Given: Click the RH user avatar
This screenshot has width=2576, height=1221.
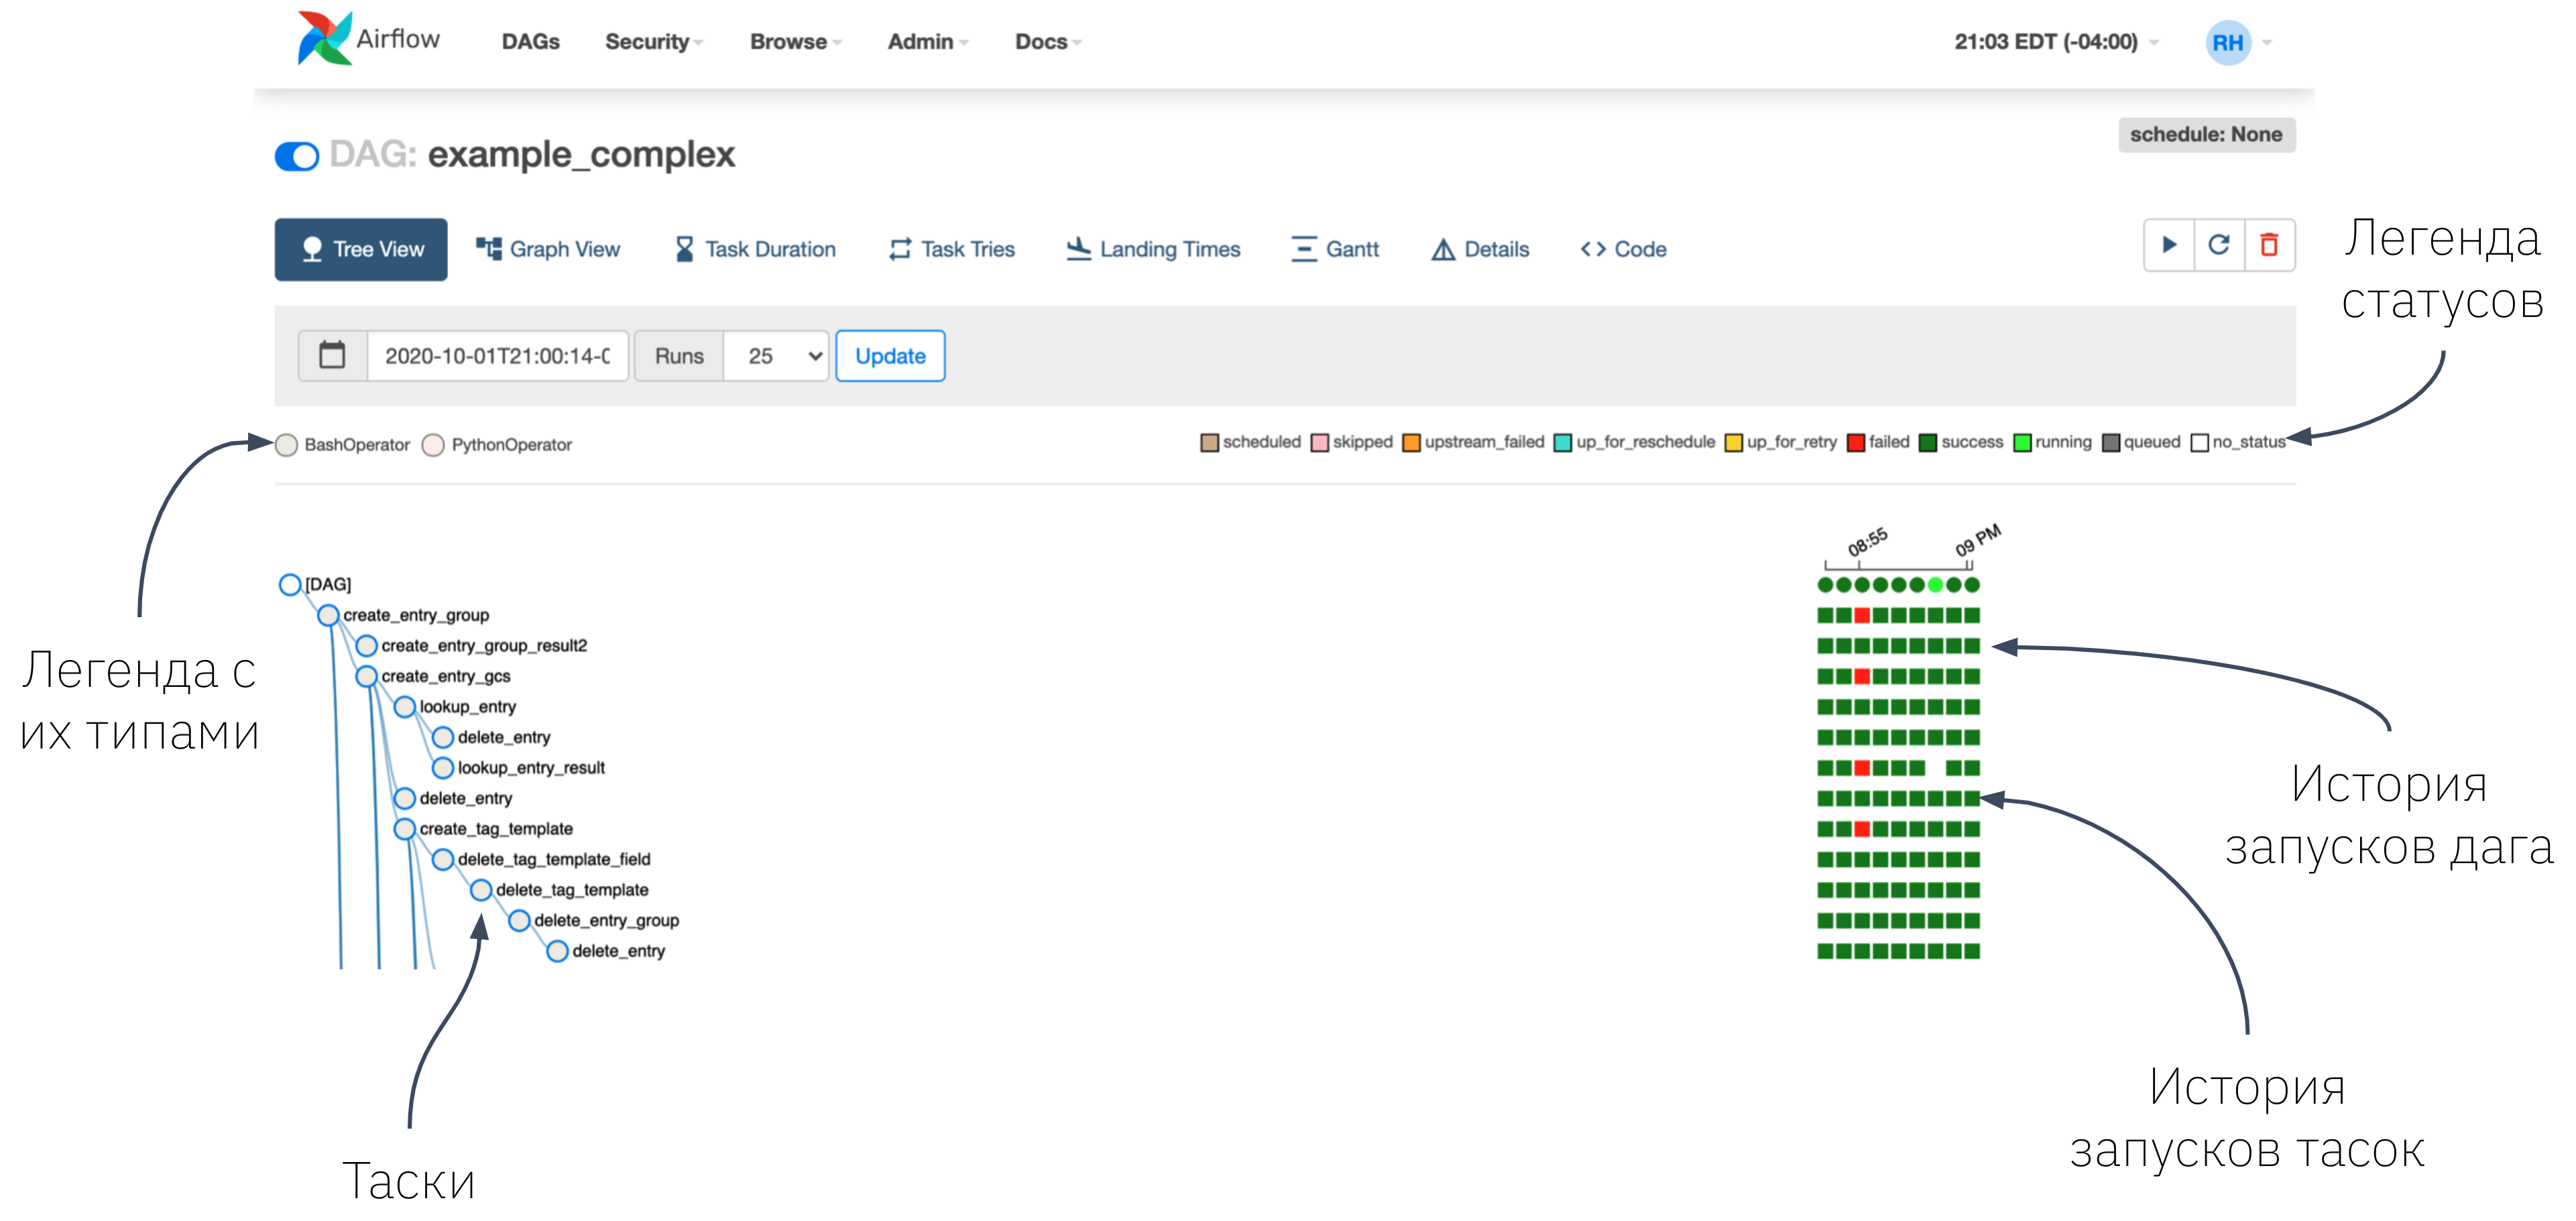Looking at the screenshot, I should coord(2227,43).
